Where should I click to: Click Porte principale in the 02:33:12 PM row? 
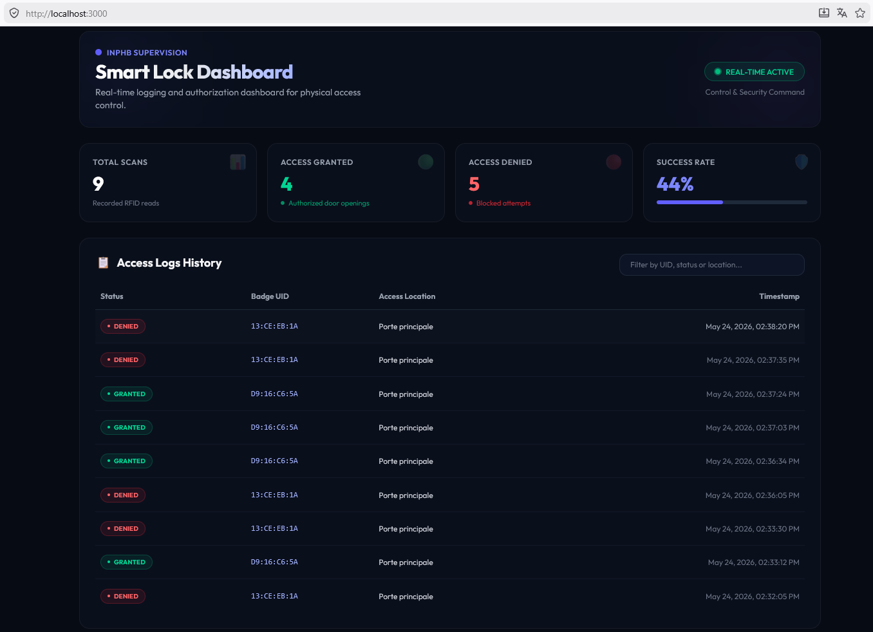tap(406, 562)
